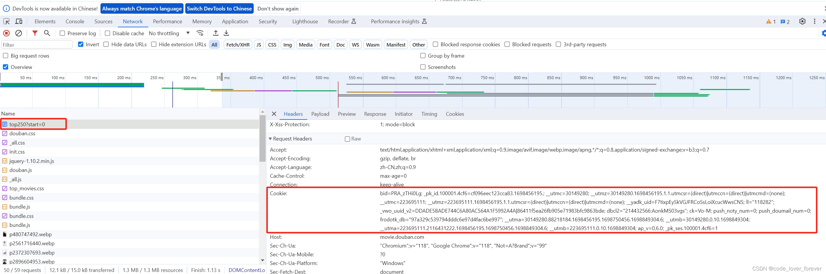
Task: Click scroll down arrow of request list
Action: pyautogui.click(x=262, y=260)
